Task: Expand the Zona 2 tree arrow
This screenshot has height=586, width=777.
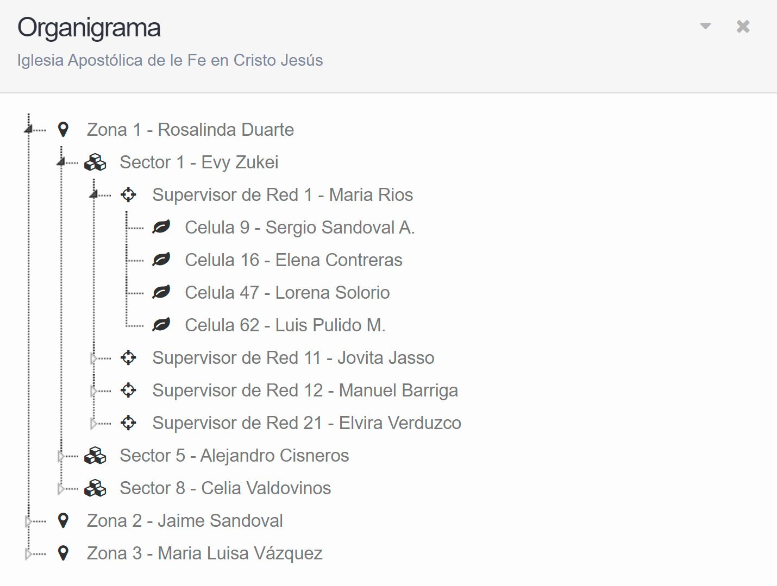Action: click(x=28, y=521)
